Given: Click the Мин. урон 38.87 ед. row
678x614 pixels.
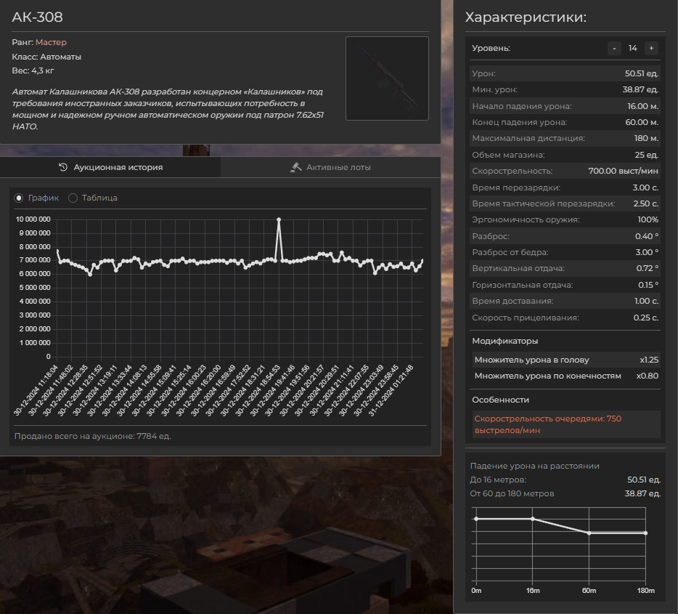Looking at the screenshot, I should [565, 89].
